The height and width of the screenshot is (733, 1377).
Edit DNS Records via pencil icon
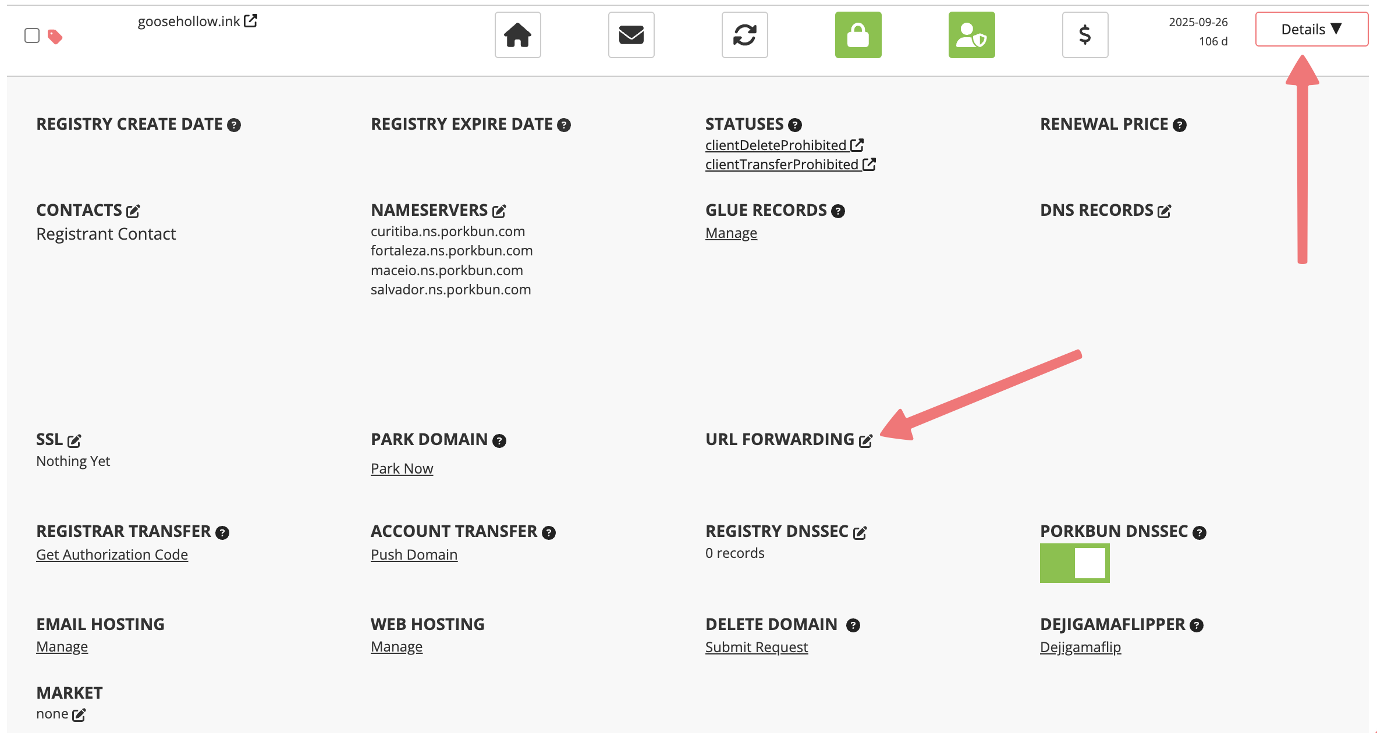pyautogui.click(x=1165, y=211)
